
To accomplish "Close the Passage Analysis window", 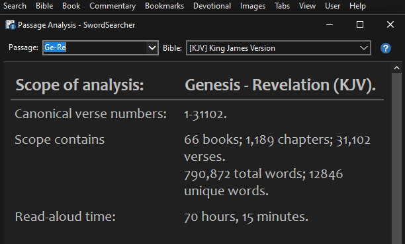I will (390, 24).
